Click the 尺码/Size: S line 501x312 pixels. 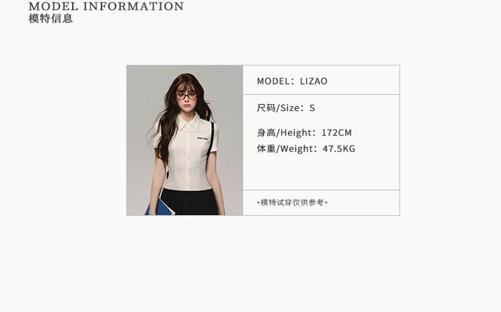coord(286,108)
